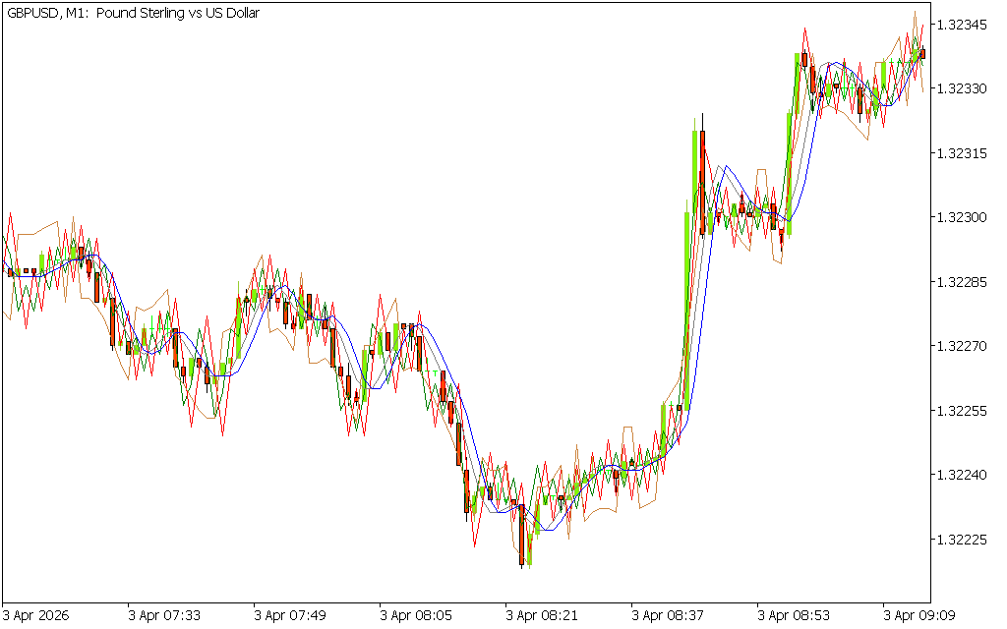Select the 1.32240 price level label
This screenshot has height=629, width=1007.
[x=962, y=475]
